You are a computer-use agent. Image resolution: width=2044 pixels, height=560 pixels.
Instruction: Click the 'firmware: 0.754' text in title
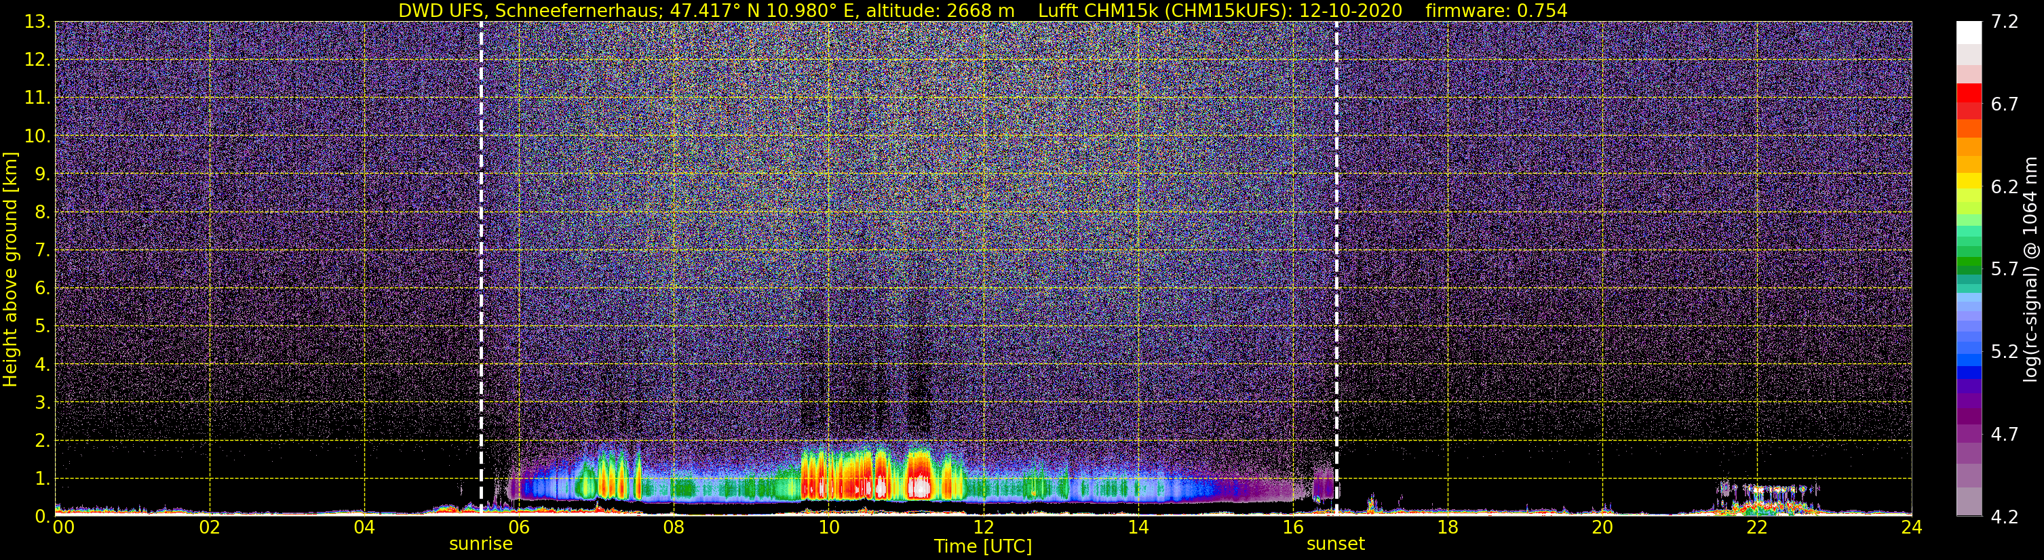(1496, 10)
